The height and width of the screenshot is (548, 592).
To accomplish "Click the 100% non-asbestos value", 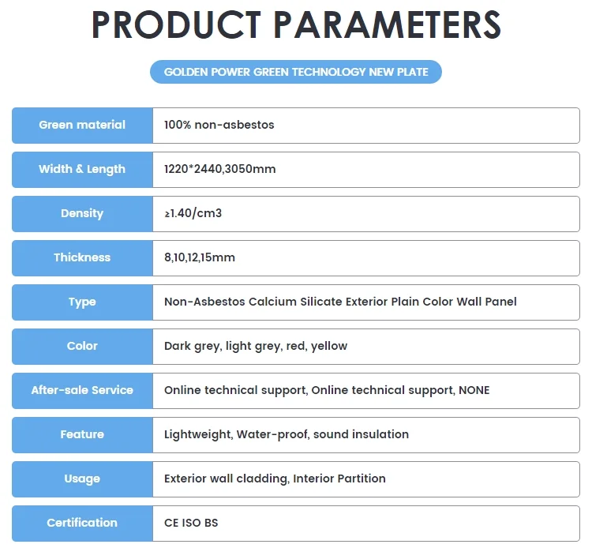I will click(219, 125).
